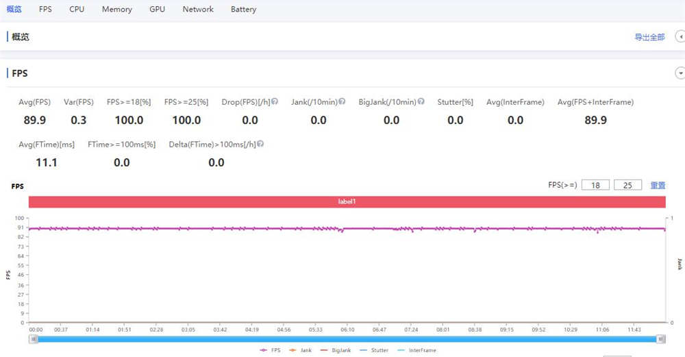
Task: Click the 06:10 time axis label
Action: coord(347,330)
